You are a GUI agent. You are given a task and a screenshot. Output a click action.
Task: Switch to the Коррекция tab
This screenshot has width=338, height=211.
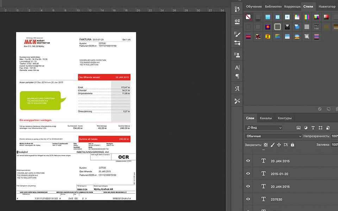(x=292, y=6)
